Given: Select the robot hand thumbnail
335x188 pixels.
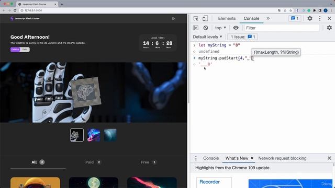Looking at the screenshot, I should point(77,135).
